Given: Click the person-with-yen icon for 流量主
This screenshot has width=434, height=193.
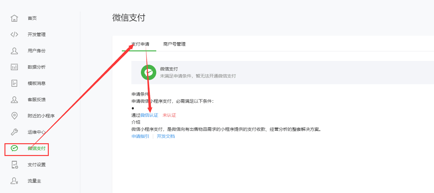Looking at the screenshot, I should [14, 181].
